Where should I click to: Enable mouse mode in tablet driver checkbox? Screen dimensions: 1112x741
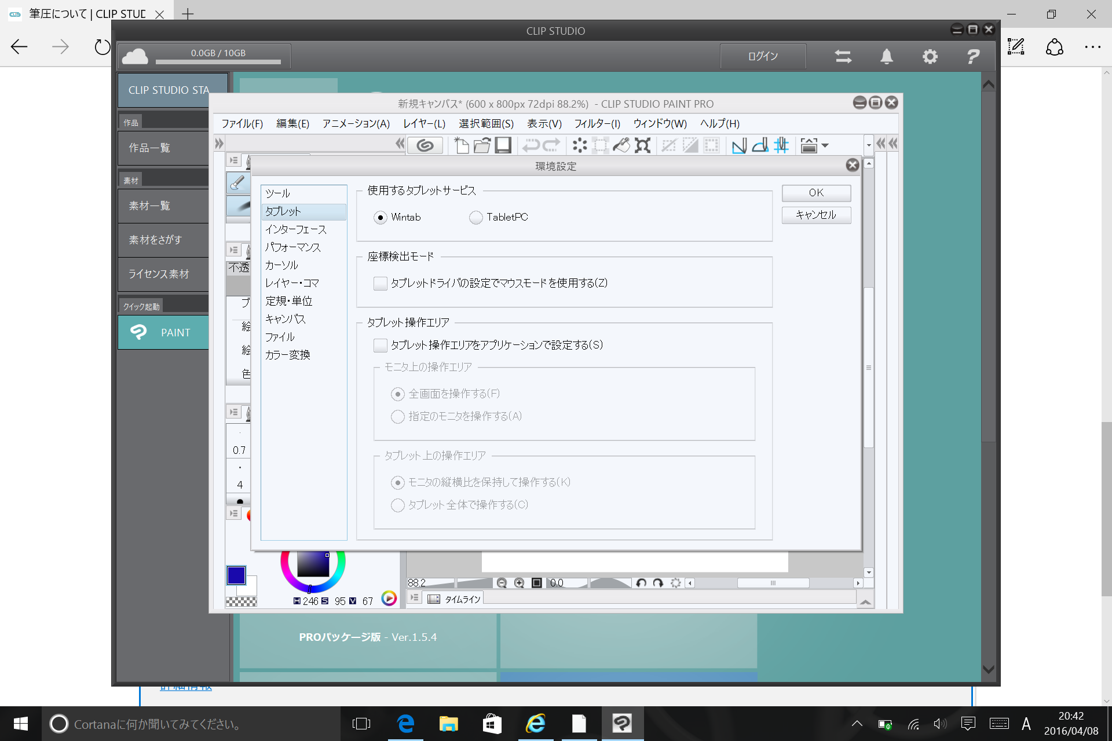click(x=381, y=284)
